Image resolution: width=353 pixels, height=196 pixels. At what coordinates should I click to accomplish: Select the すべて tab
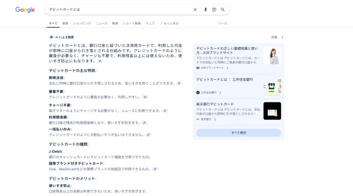53,24
